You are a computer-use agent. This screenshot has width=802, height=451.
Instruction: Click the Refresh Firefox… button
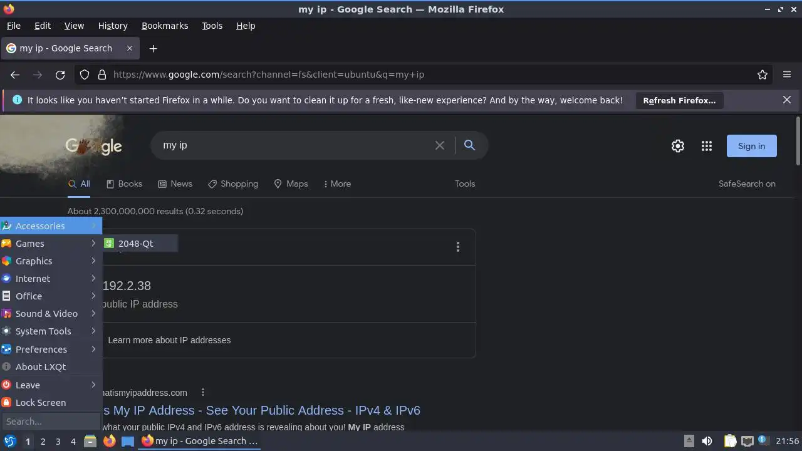(679, 100)
